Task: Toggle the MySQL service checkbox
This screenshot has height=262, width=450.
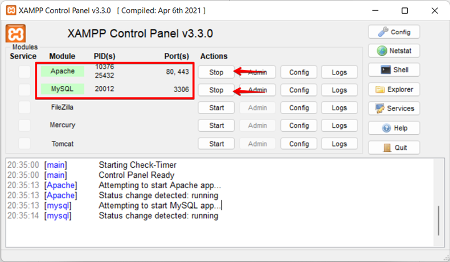Action: 24,90
